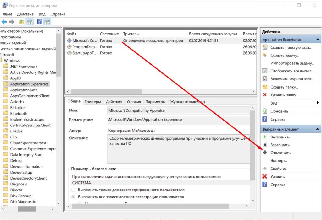Click details pane scroll-up arrow
Viewport: 322px width, 220px height.
pyautogui.click(x=253, y=108)
